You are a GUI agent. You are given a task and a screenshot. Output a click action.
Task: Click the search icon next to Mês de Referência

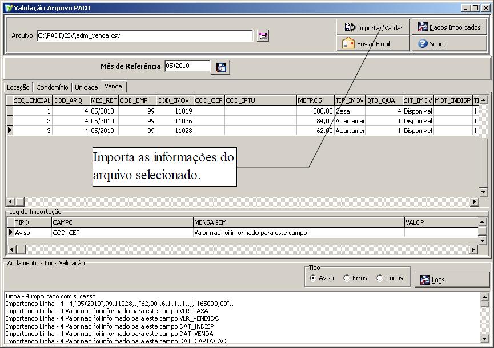tap(220, 67)
